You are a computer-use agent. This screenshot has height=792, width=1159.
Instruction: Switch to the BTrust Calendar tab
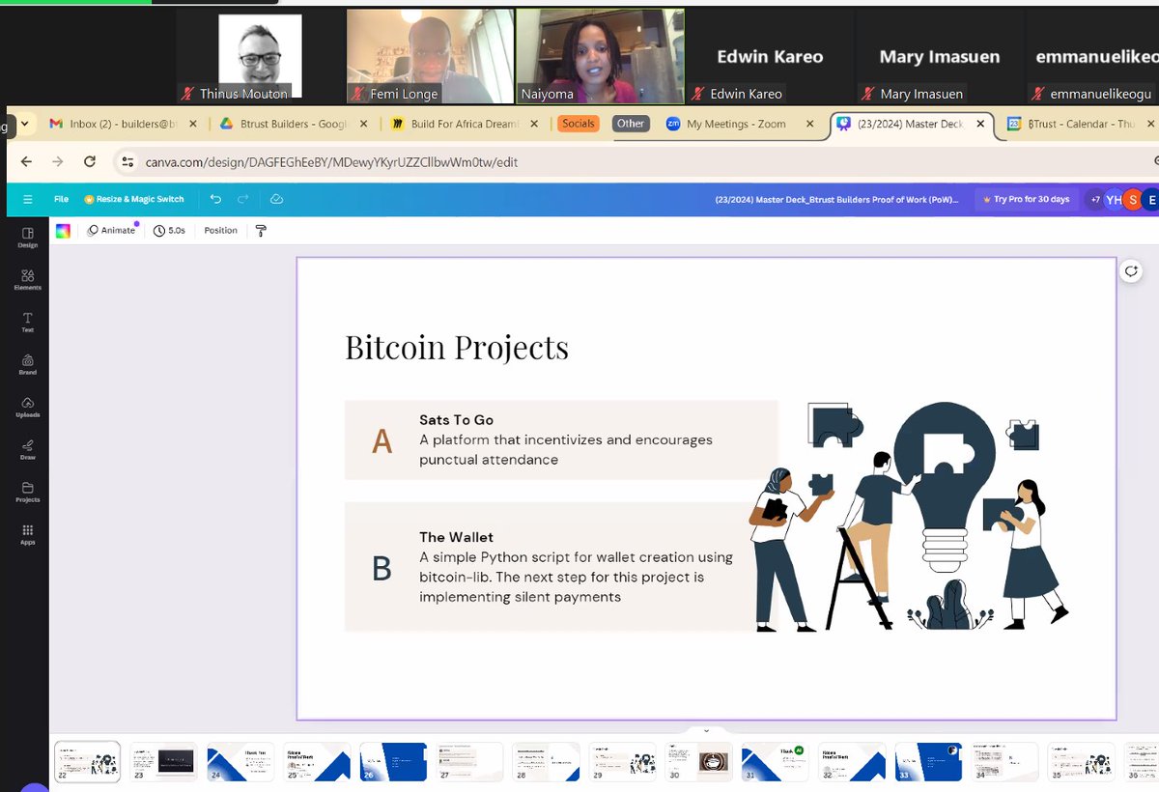(x=1080, y=124)
